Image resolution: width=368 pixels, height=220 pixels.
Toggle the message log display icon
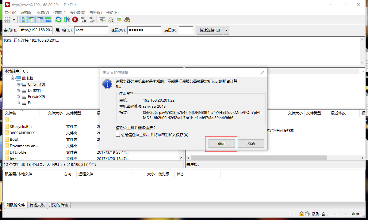[x=23, y=20]
